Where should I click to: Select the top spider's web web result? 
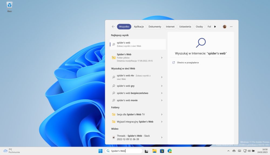point(138,44)
